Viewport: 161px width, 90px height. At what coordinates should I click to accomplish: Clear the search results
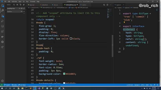(x=17, y=5)
